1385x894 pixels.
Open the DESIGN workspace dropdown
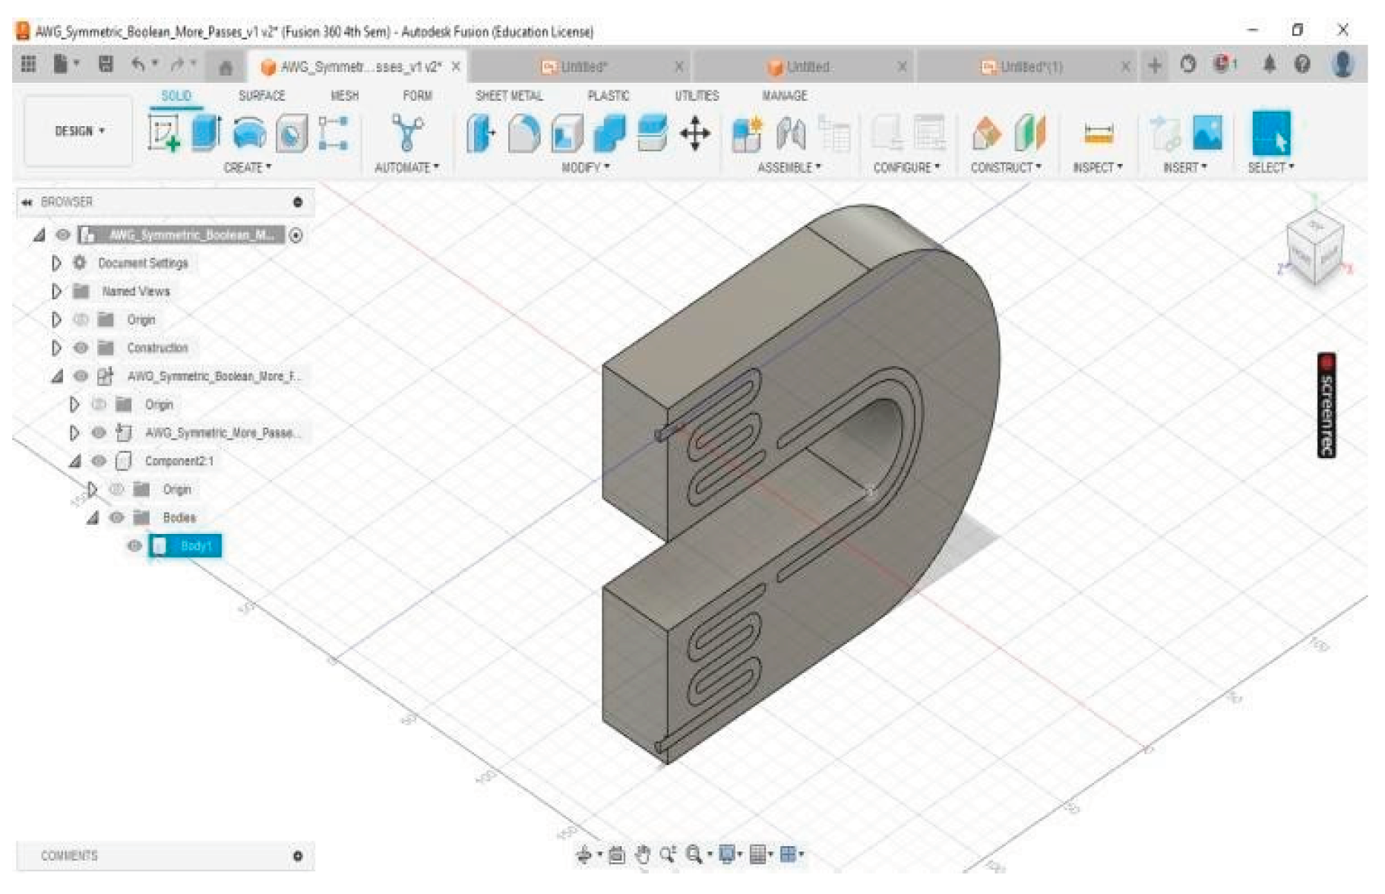(x=79, y=131)
